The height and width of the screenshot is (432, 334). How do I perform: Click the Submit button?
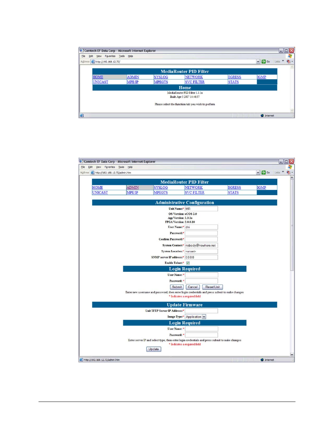pyautogui.click(x=177, y=287)
